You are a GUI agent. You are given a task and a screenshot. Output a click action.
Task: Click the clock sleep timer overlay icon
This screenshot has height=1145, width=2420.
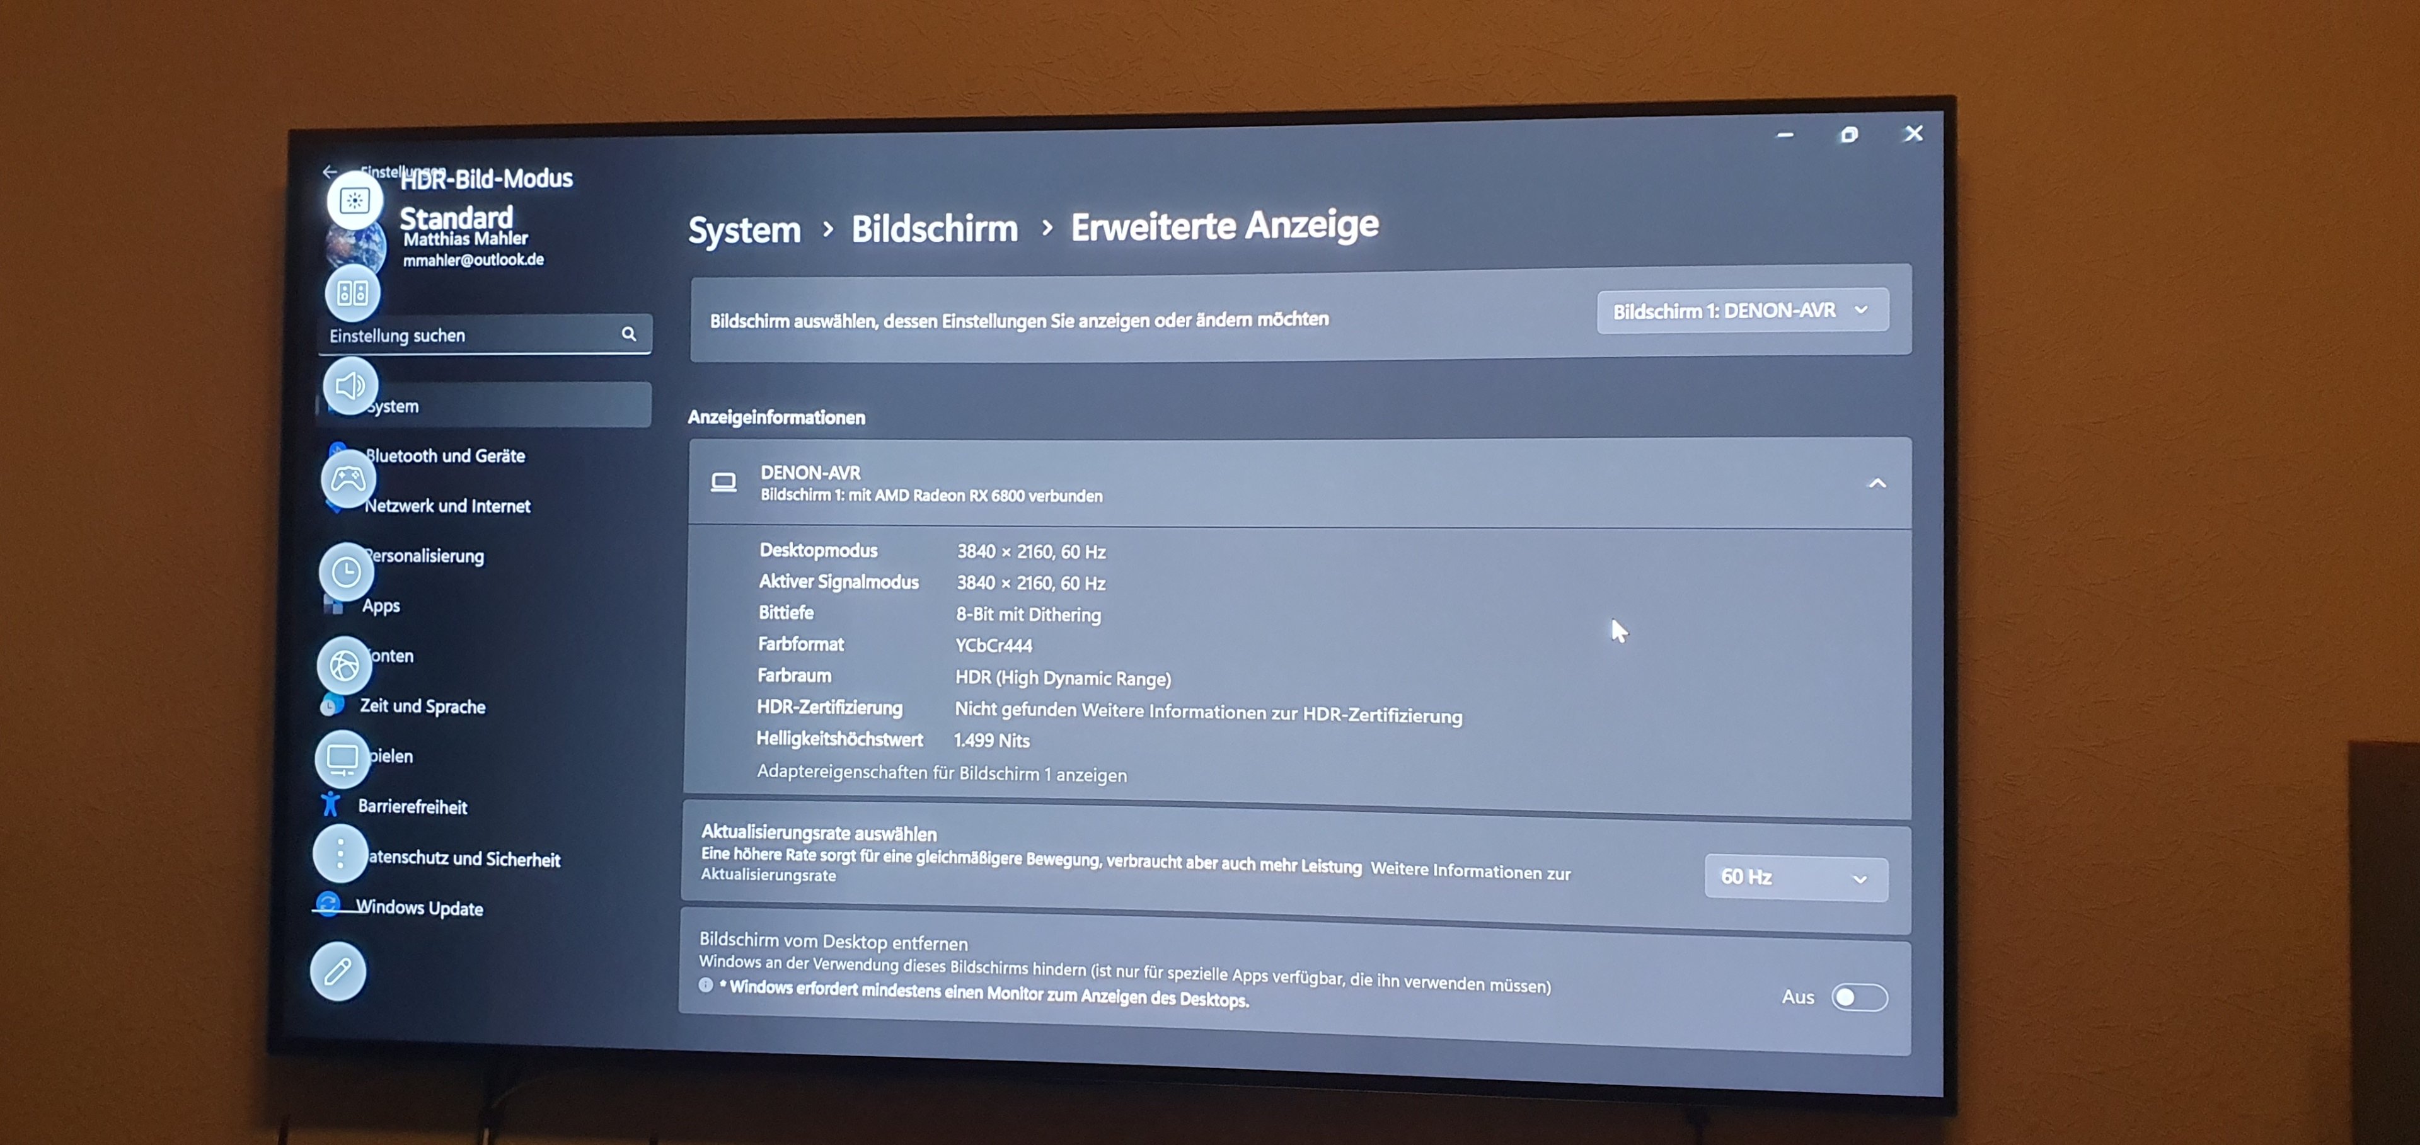(346, 572)
